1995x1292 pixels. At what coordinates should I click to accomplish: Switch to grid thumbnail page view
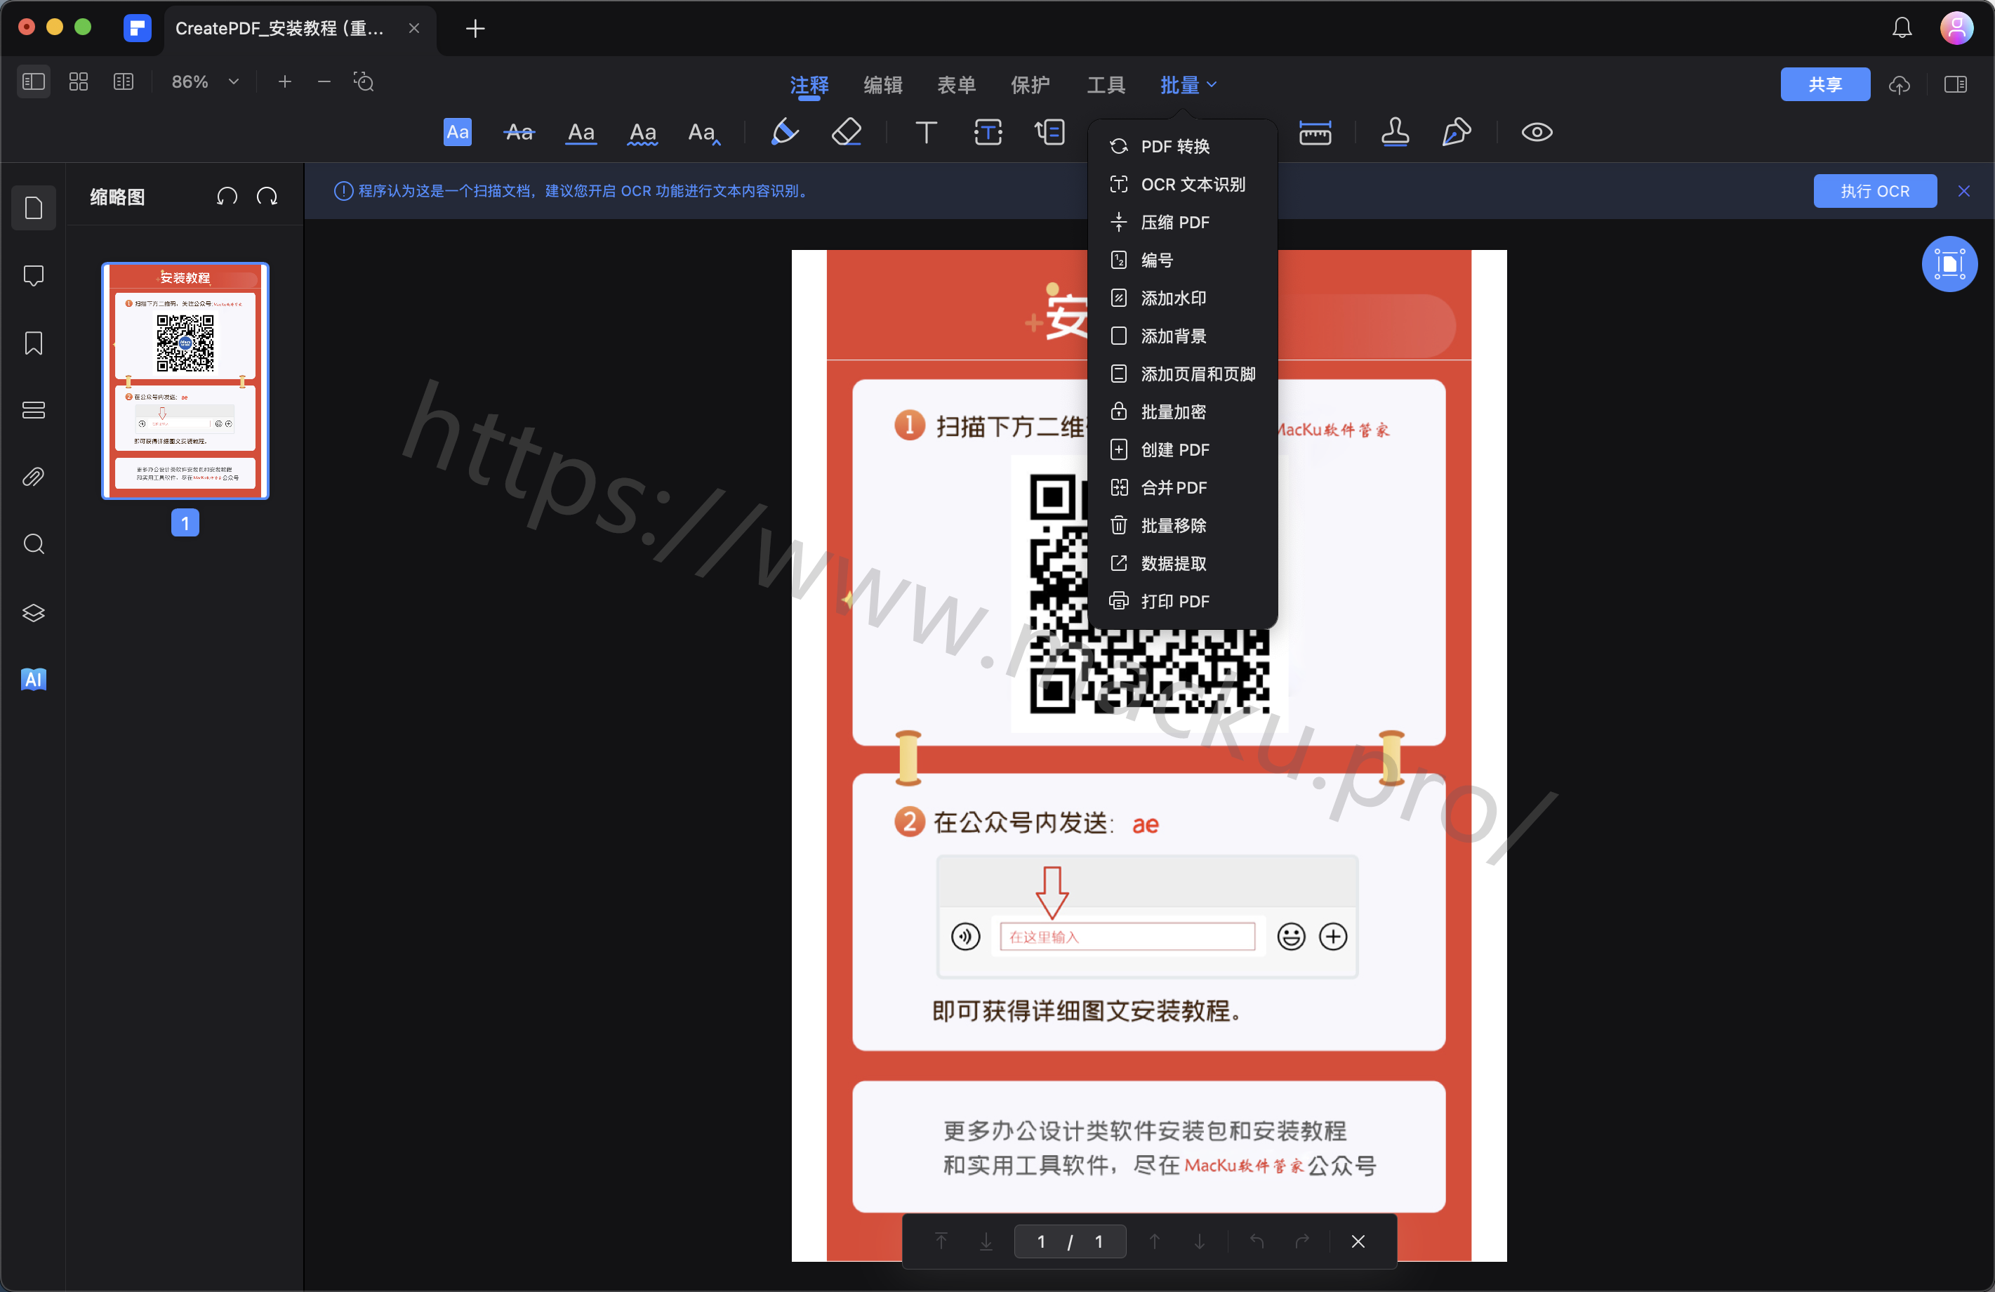(79, 82)
